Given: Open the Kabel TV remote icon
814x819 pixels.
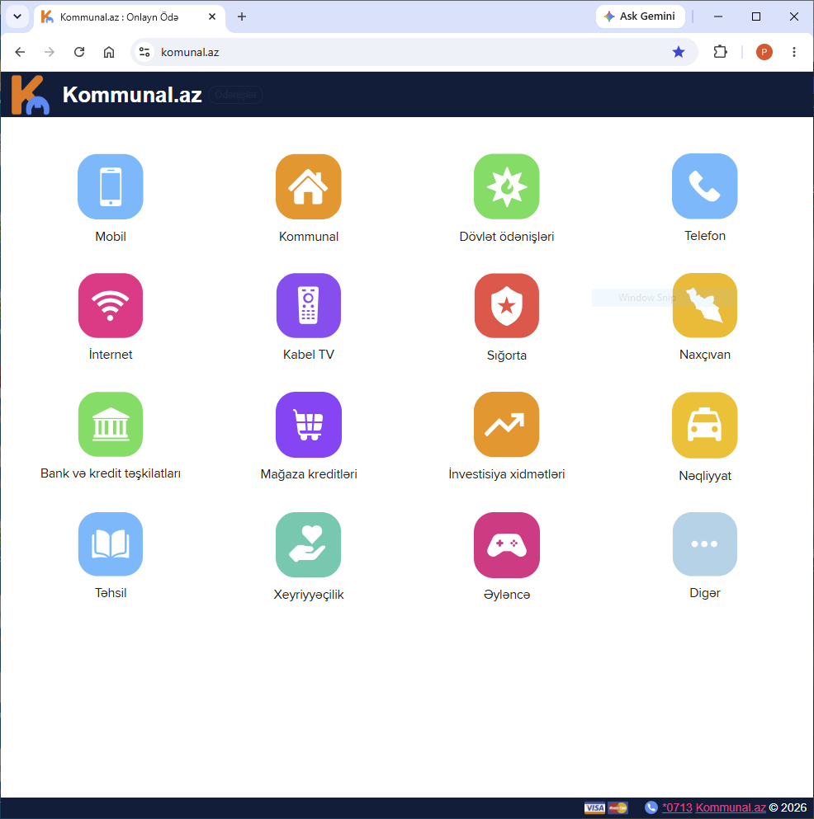Looking at the screenshot, I should [309, 305].
